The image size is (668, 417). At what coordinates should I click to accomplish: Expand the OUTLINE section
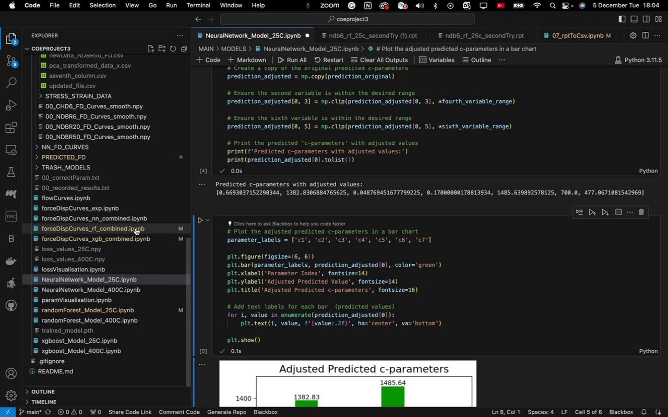43,391
